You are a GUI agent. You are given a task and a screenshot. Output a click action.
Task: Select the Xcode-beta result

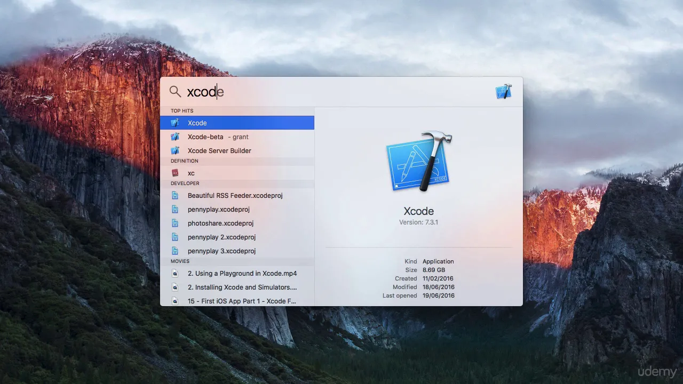(x=237, y=137)
